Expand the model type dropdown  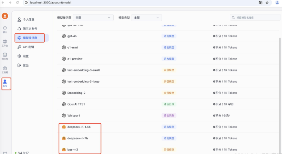pos(146,18)
